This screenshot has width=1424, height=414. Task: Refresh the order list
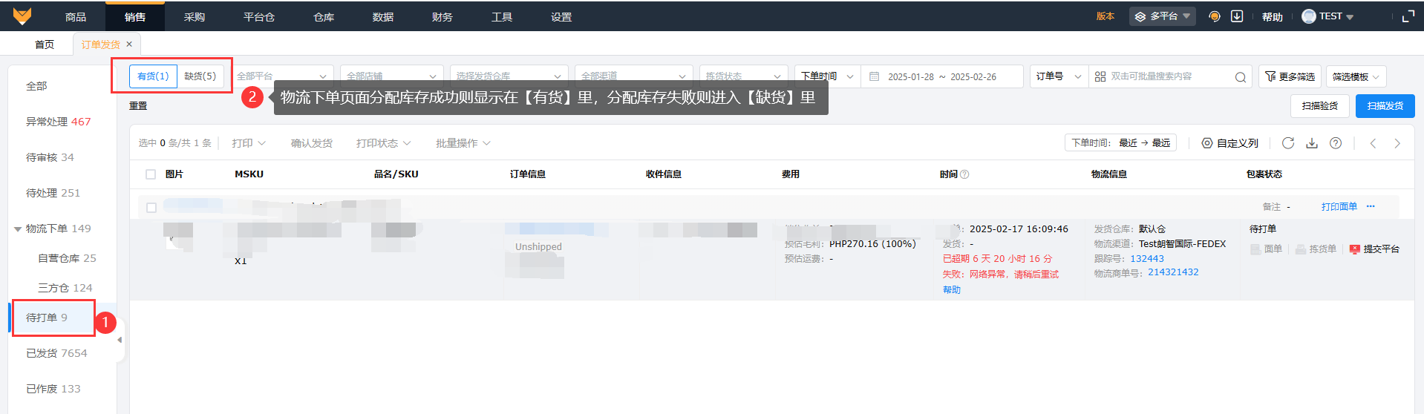click(1288, 143)
